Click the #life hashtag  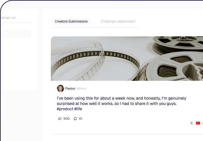[78, 109]
